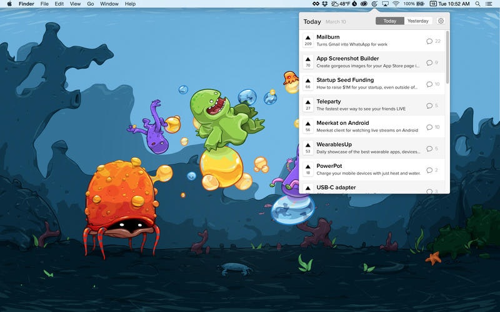Click the 'March 10' date label
This screenshot has width=500, height=312.
[336, 22]
